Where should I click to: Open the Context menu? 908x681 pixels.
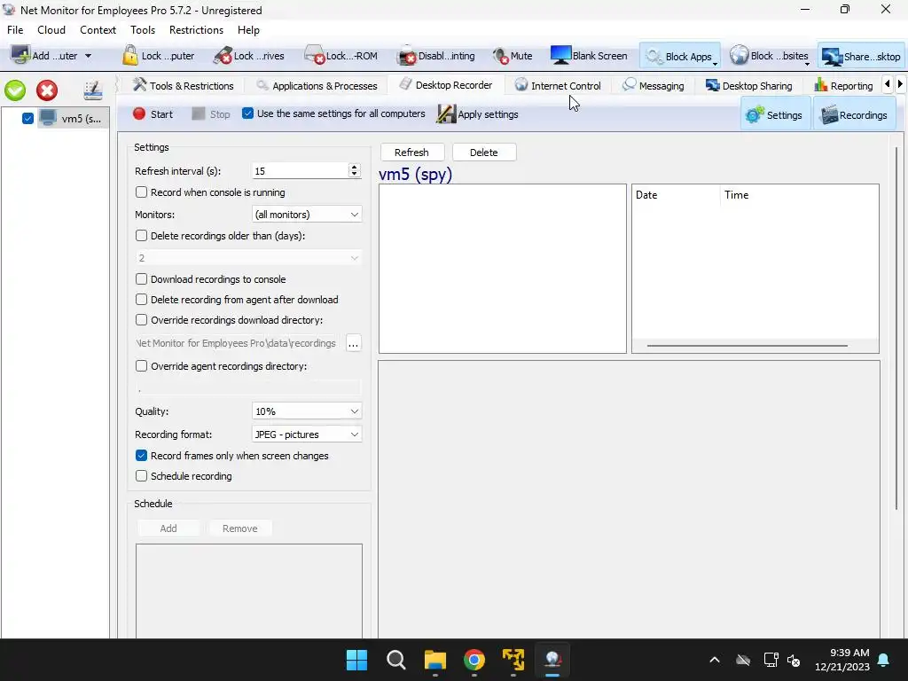click(x=98, y=30)
